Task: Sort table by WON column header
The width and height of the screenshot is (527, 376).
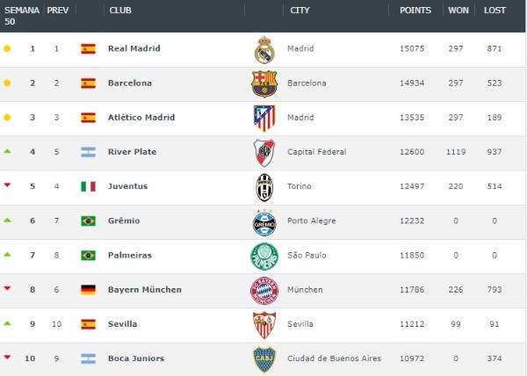Action: 458,11
